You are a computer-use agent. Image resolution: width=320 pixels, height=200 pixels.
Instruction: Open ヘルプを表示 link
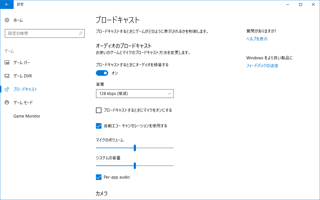coord(256,39)
